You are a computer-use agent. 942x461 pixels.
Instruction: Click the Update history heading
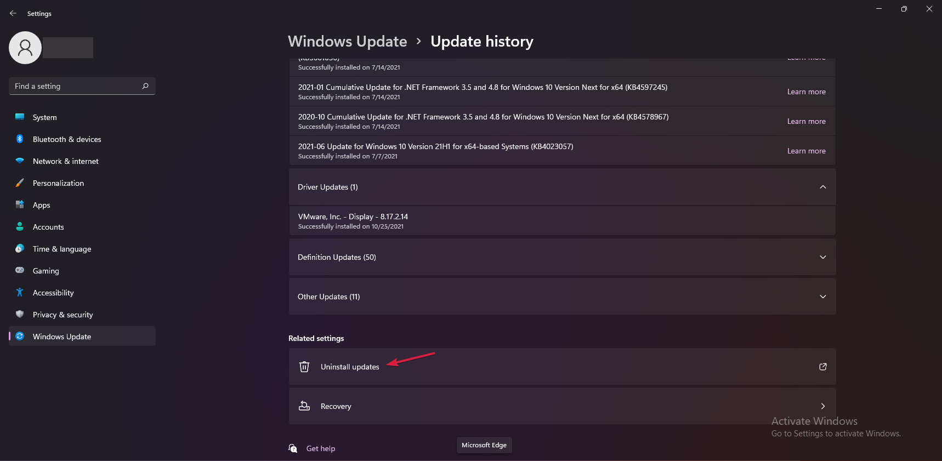482,41
